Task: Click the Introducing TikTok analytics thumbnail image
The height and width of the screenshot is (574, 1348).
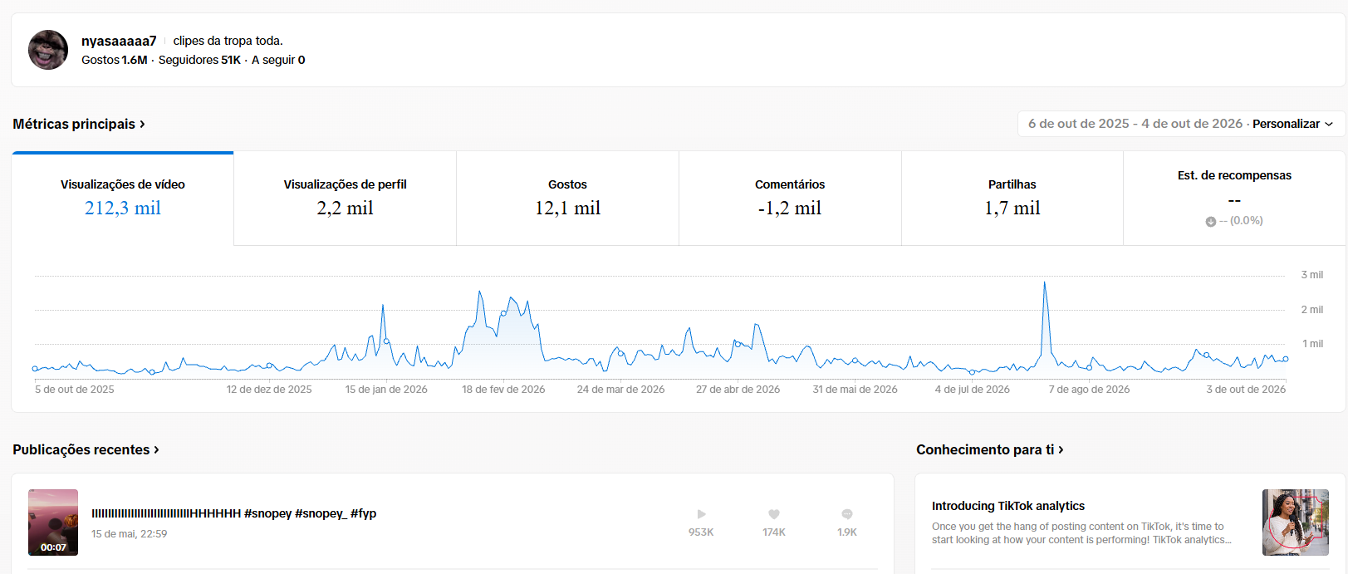Action: point(1296,522)
